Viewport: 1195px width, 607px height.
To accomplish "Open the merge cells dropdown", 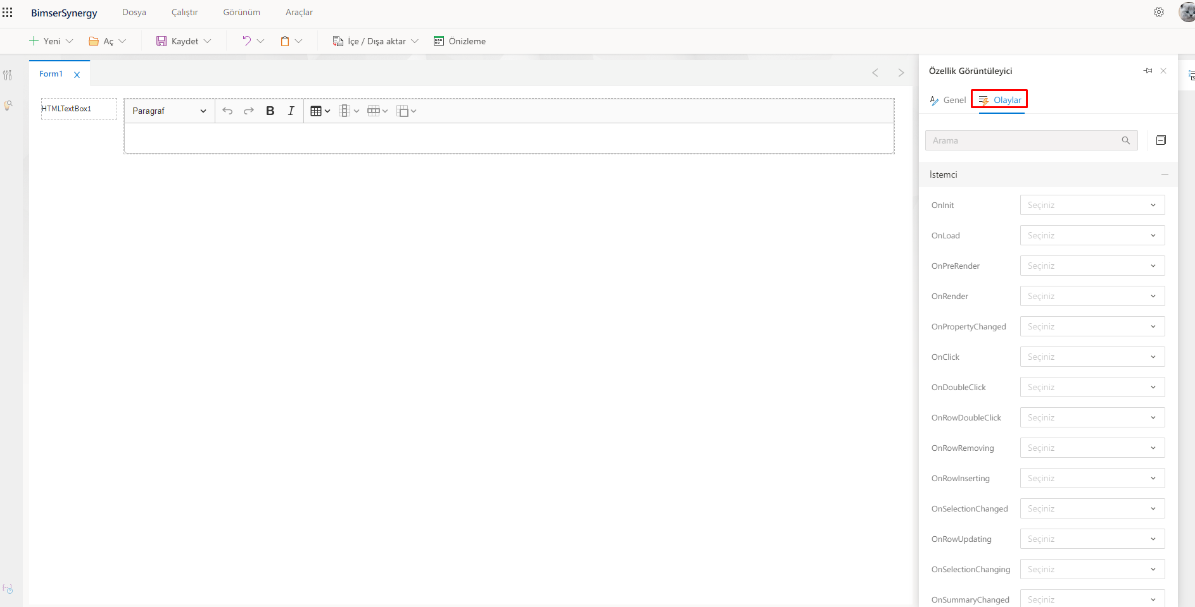I will point(406,111).
